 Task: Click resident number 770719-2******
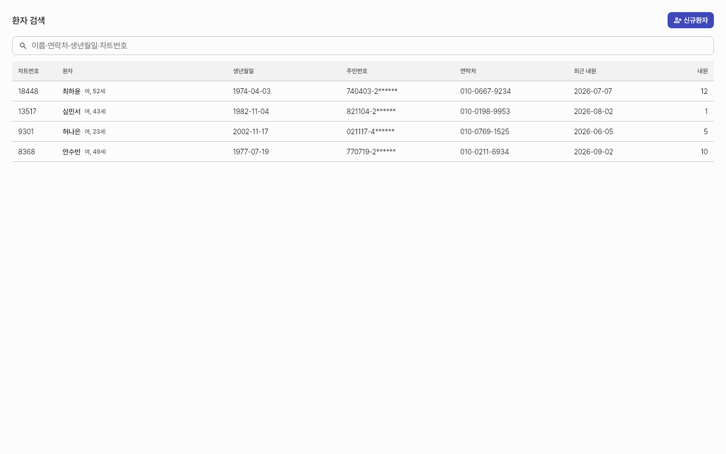click(x=371, y=152)
